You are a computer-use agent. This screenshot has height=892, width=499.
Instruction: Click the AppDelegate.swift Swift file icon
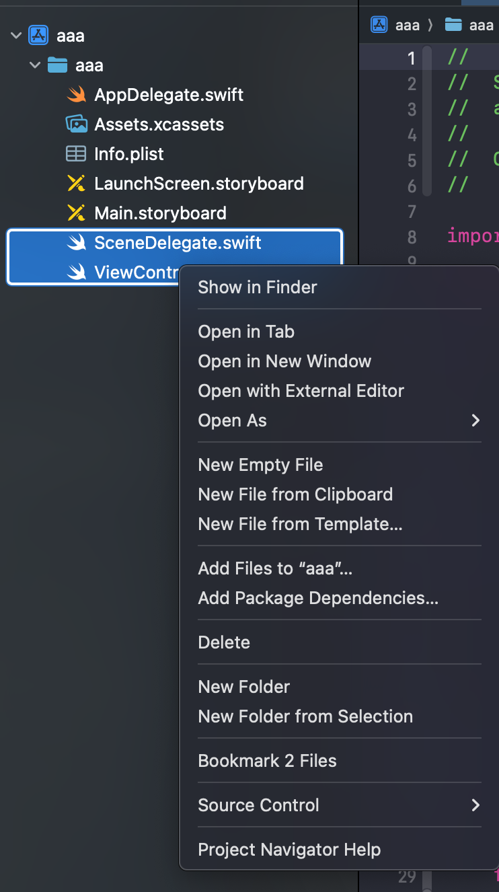(77, 95)
